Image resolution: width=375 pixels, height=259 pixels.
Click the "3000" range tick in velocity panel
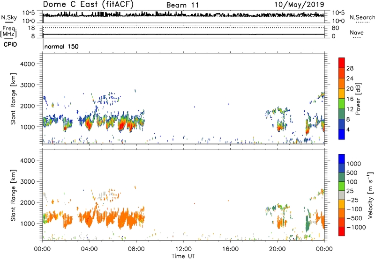coord(28,181)
